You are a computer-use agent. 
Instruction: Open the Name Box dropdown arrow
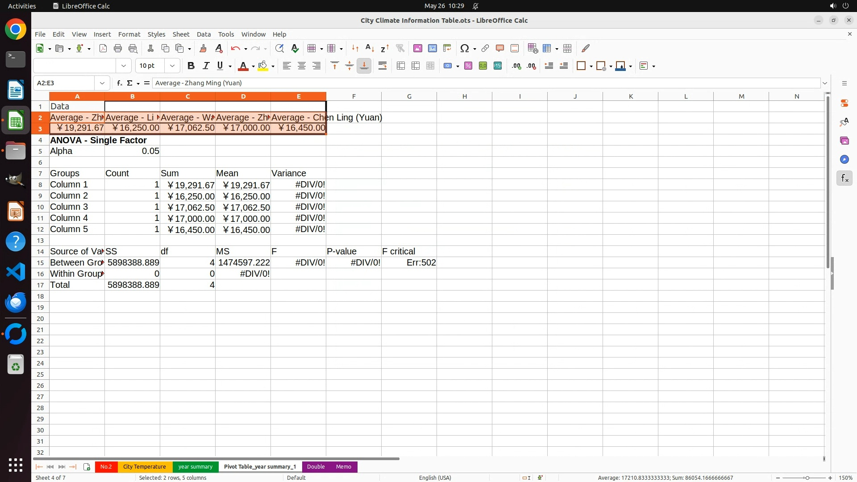(102, 83)
